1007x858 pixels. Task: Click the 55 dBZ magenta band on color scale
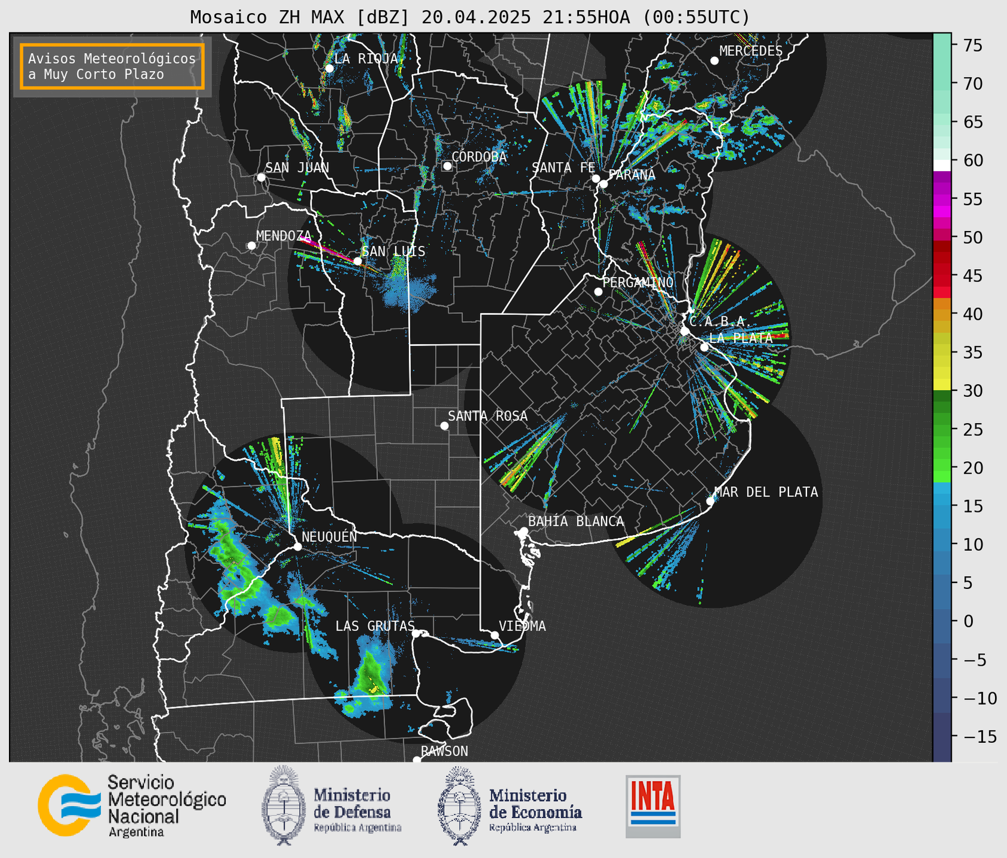(x=942, y=199)
